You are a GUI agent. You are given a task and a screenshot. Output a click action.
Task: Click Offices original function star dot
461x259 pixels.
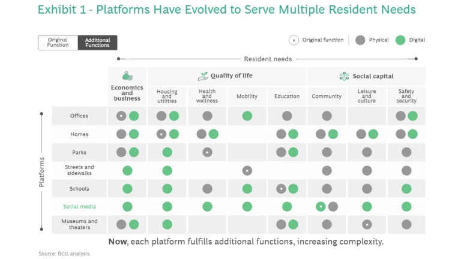click(121, 116)
